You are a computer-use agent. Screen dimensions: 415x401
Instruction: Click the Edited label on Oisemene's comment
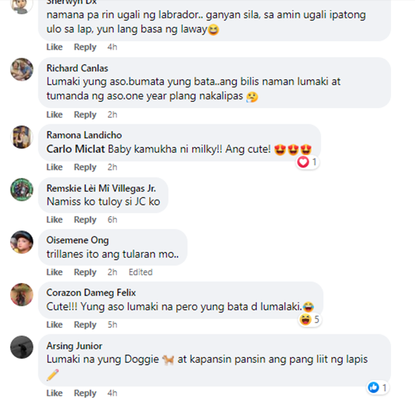[141, 272]
